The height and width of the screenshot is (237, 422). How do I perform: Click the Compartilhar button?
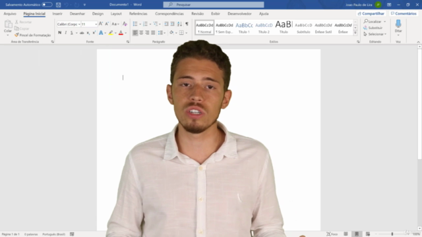pyautogui.click(x=371, y=13)
